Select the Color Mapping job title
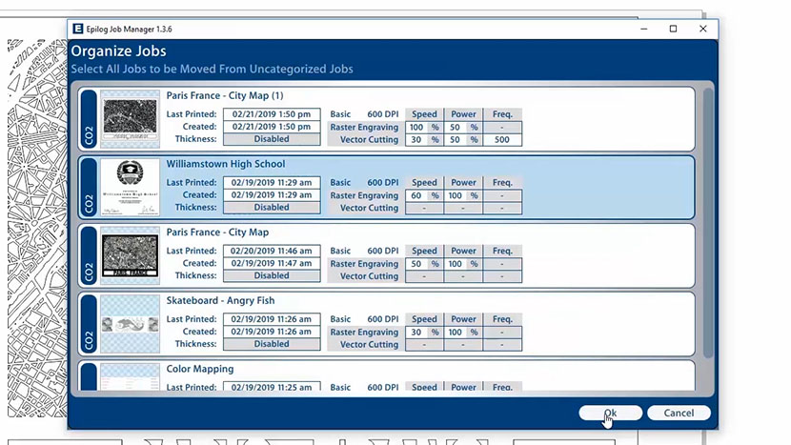This screenshot has height=445, width=791. (199, 369)
